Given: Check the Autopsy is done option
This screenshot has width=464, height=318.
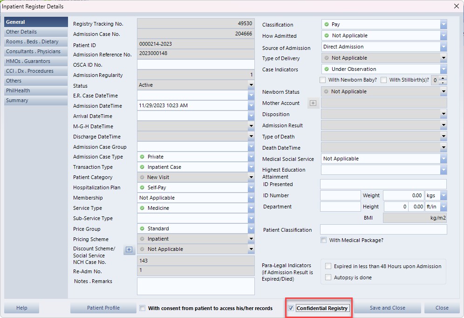Looking at the screenshot, I should [x=328, y=277].
